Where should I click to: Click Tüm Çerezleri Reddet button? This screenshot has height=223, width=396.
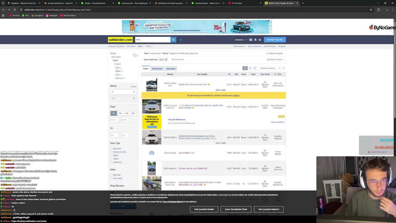[x=204, y=209]
